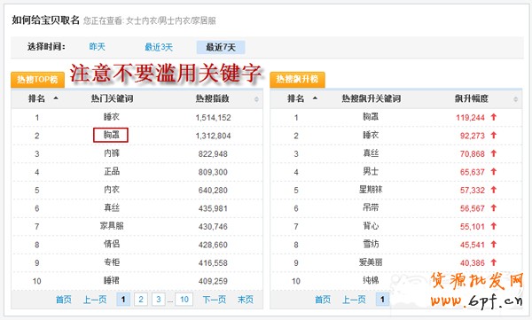Click keyword 爱美丽 in 飙升榜 table

click(371, 262)
